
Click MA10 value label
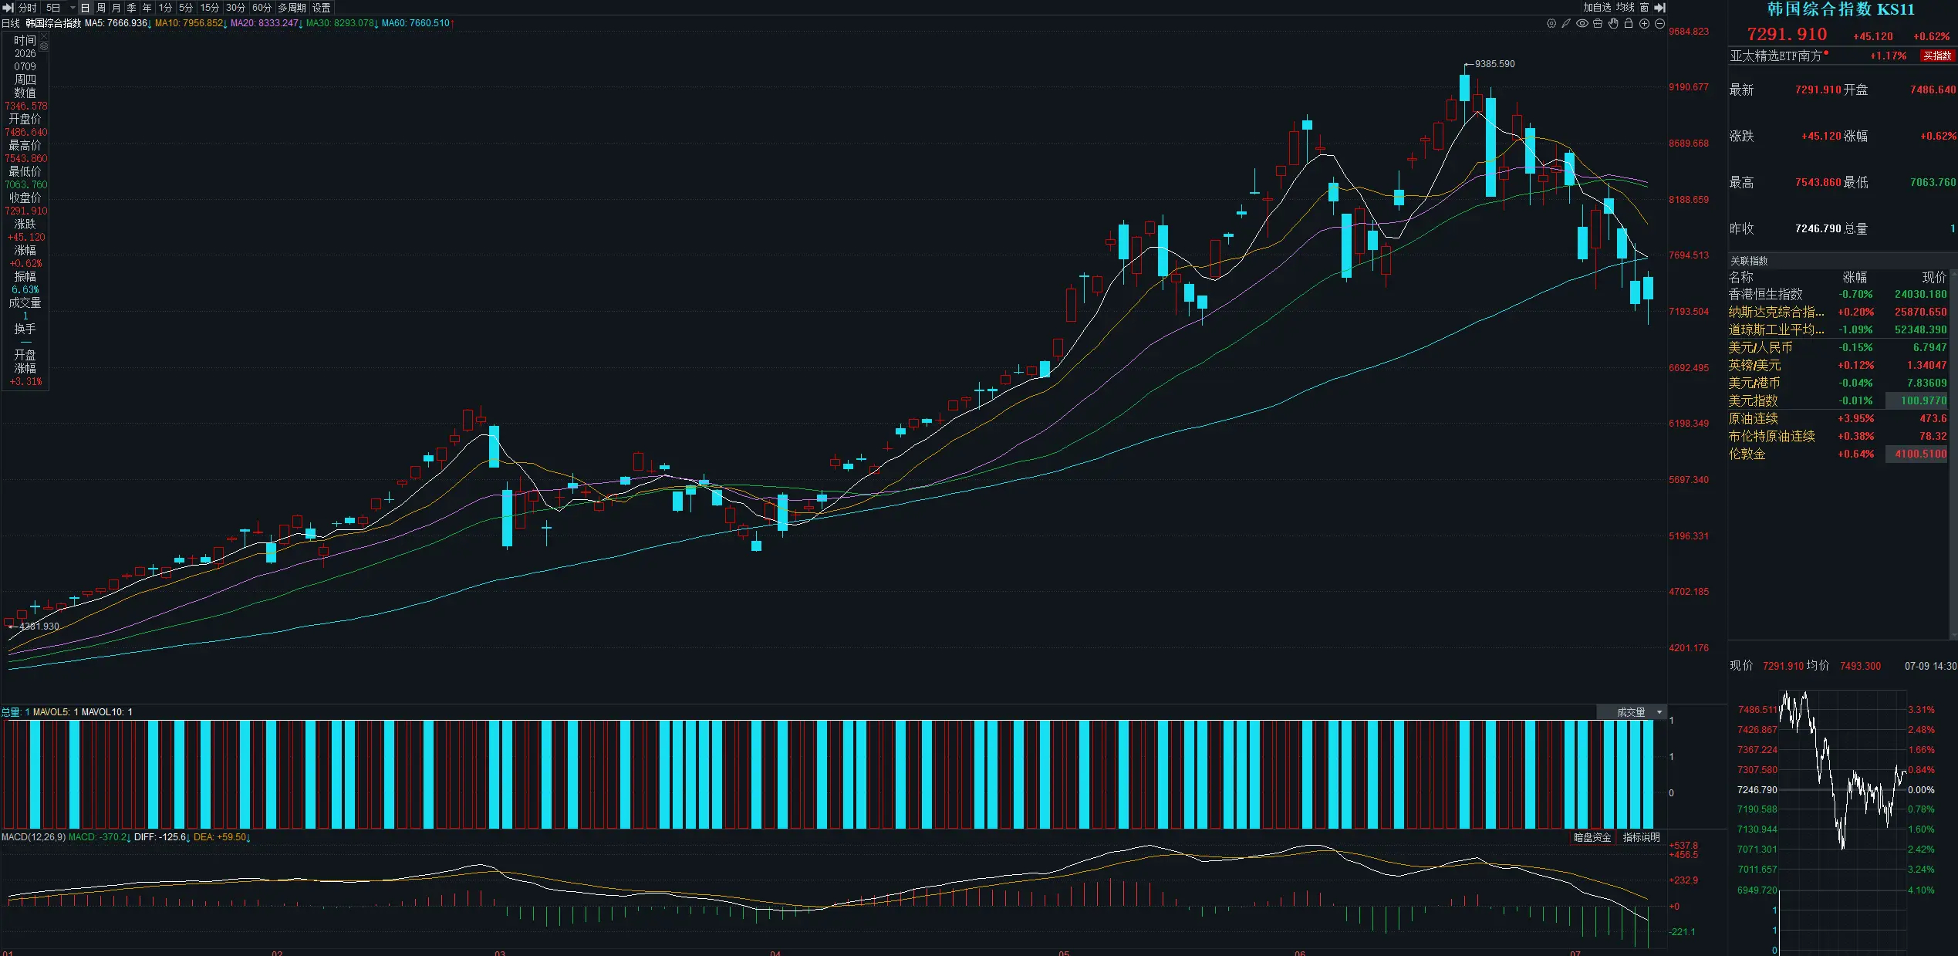point(191,23)
